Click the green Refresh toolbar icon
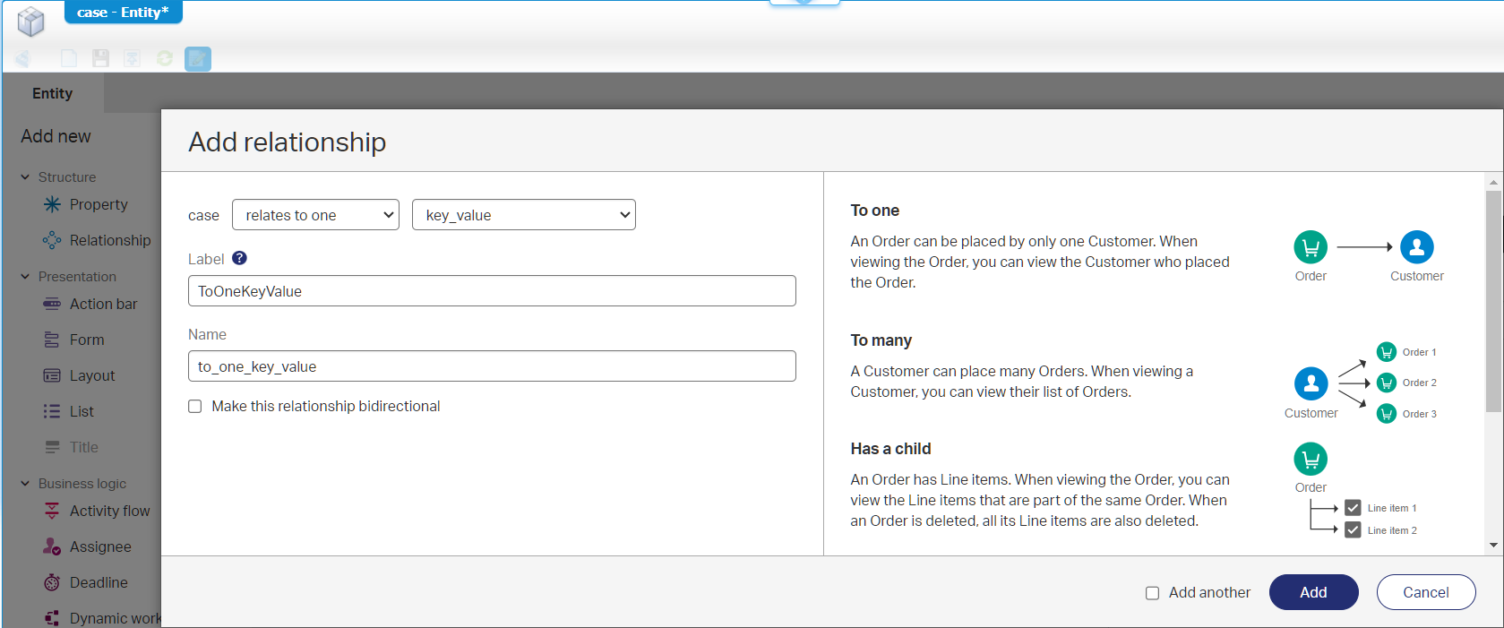The width and height of the screenshot is (1504, 628). click(165, 58)
